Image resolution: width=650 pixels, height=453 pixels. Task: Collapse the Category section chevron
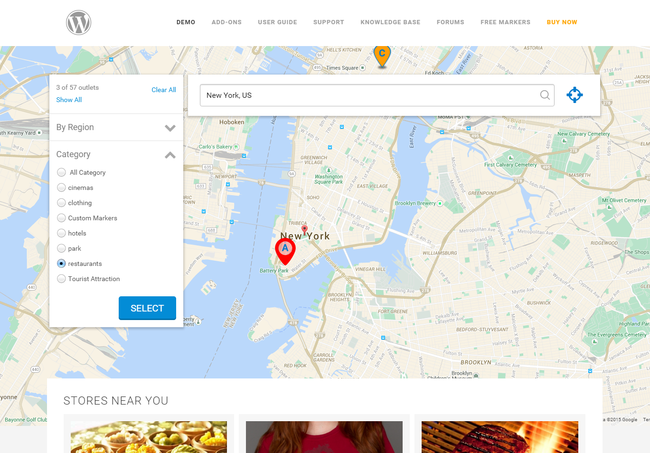tap(170, 155)
